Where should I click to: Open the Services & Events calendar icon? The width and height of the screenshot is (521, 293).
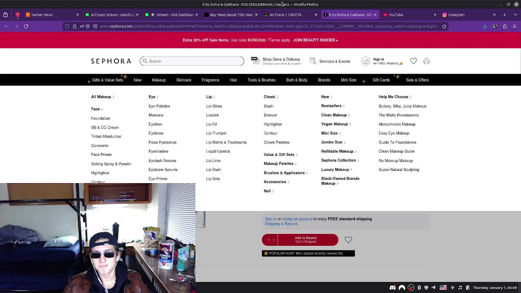pos(313,61)
